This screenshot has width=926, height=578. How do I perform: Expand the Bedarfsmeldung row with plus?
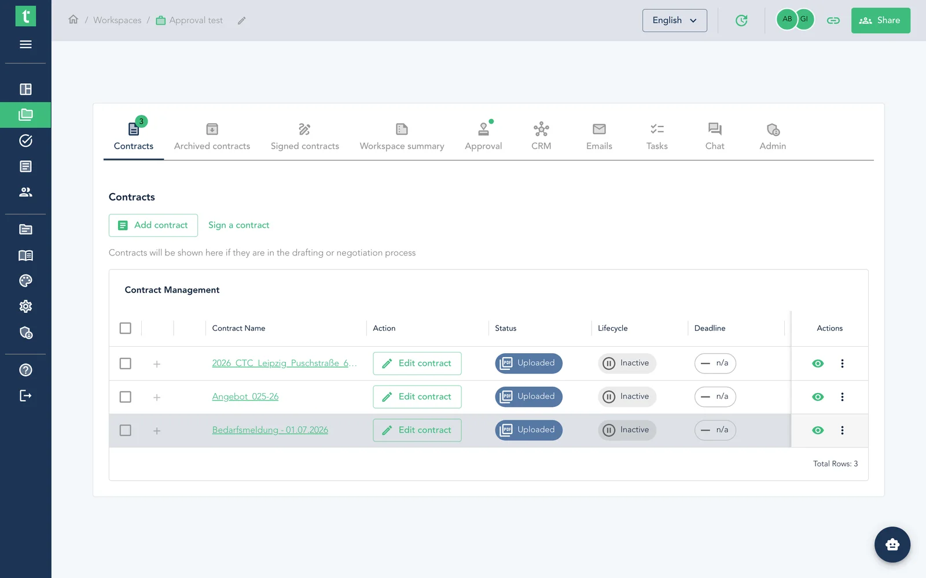157,431
